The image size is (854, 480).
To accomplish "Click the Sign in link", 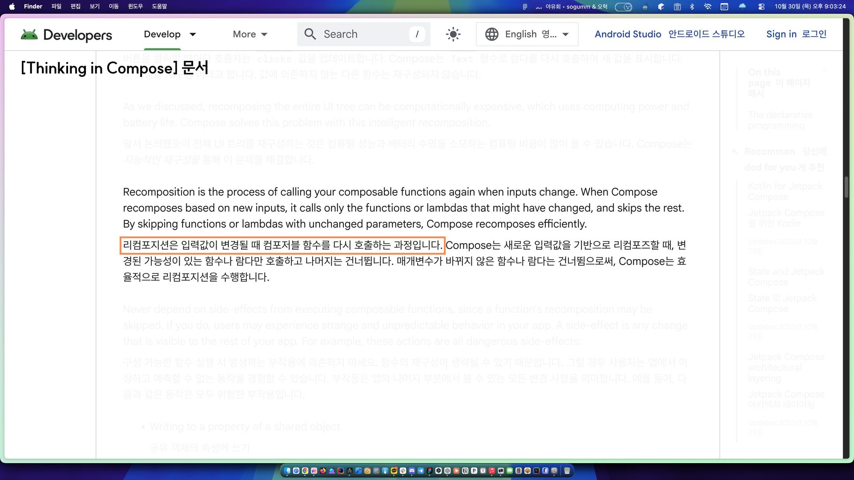I will click(x=781, y=34).
